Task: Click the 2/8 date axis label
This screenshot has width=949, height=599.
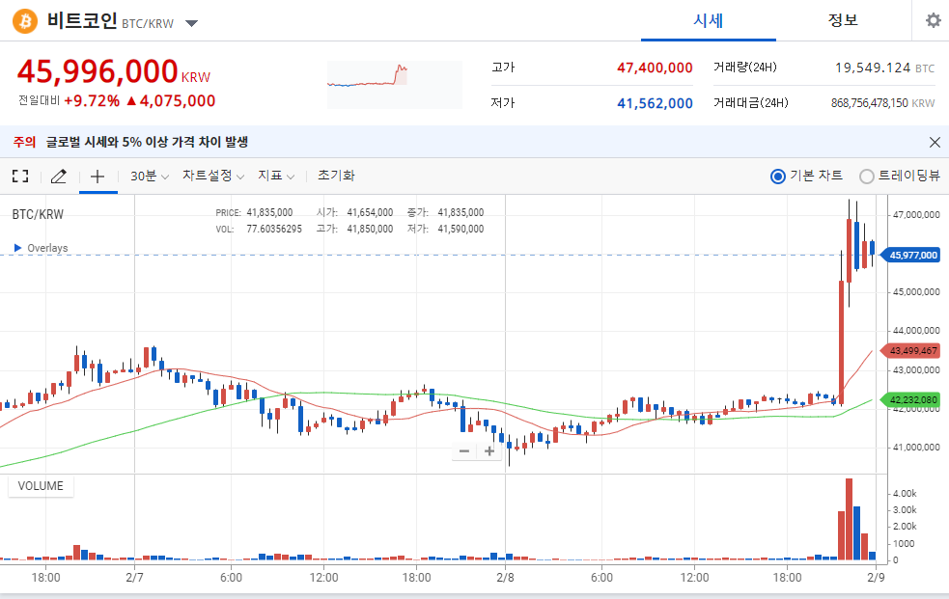Action: click(x=505, y=577)
